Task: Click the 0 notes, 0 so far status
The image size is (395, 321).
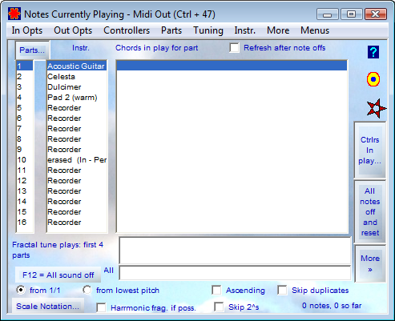Action: point(332,306)
